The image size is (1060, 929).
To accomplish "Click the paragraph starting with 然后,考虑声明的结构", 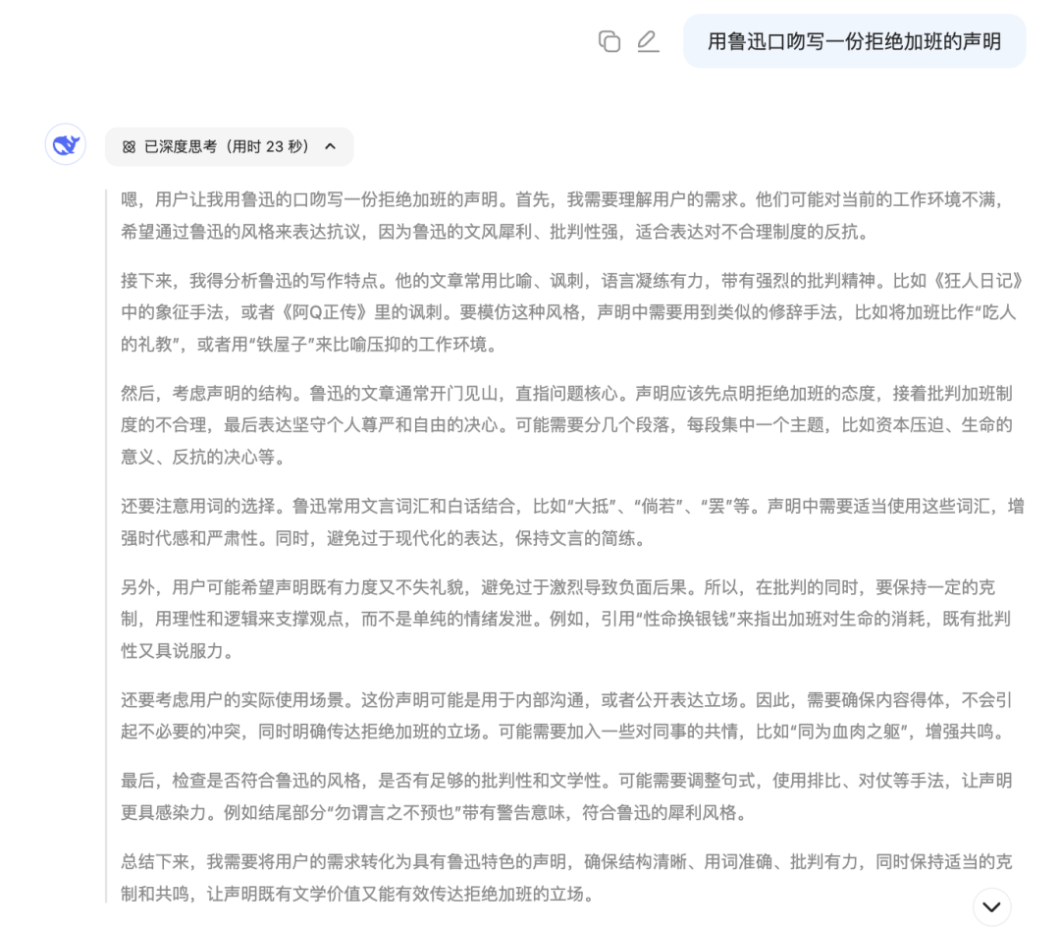I will pos(566,425).
